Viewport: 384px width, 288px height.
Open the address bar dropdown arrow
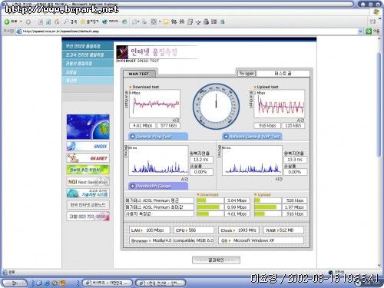(x=361, y=31)
